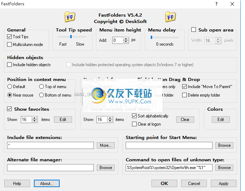Click the FastFolders V5.4.2 version text
Viewport: 245px width, 191px height.
120,15
